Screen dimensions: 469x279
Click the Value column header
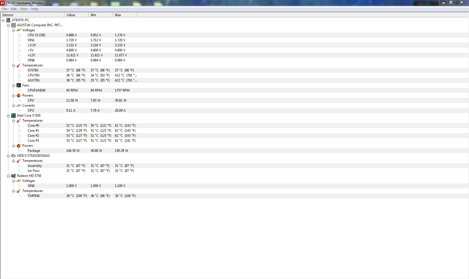(x=76, y=15)
